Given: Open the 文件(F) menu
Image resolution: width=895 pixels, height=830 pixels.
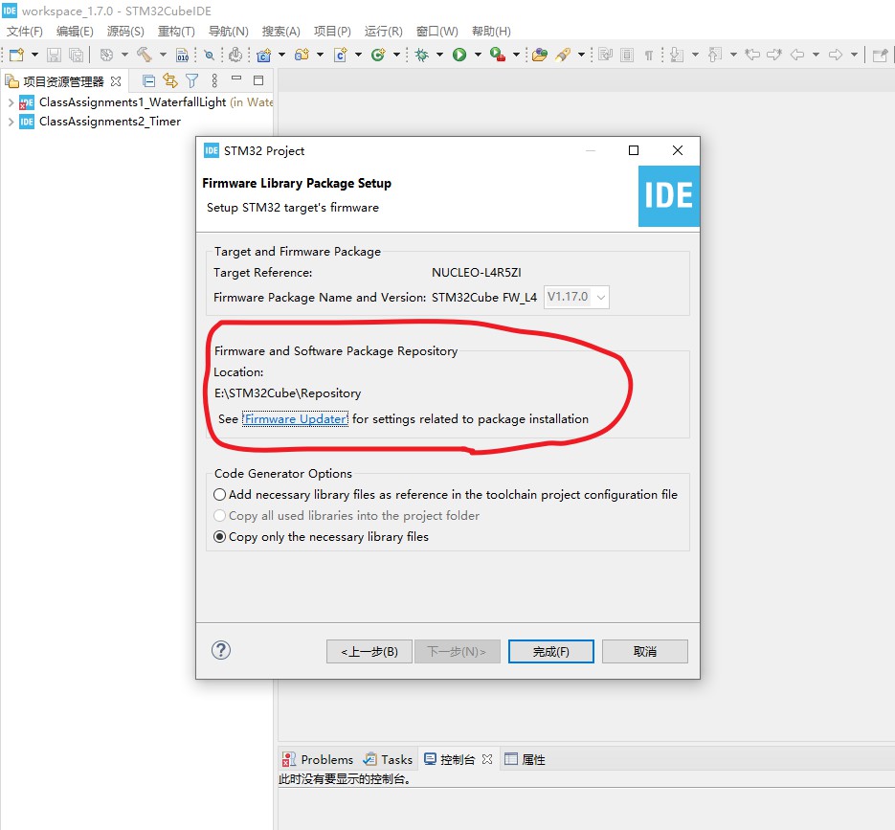Looking at the screenshot, I should [25, 32].
